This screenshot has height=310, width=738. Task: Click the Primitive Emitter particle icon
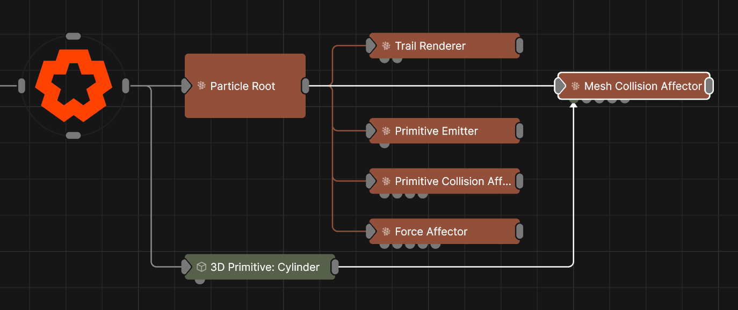pyautogui.click(x=386, y=131)
